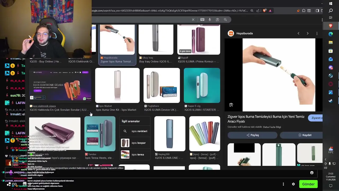Open Super E-cig IQOS ILUMA I STARTER image
Image resolution: width=339 pixels, height=191 pixels.
tap(202, 85)
